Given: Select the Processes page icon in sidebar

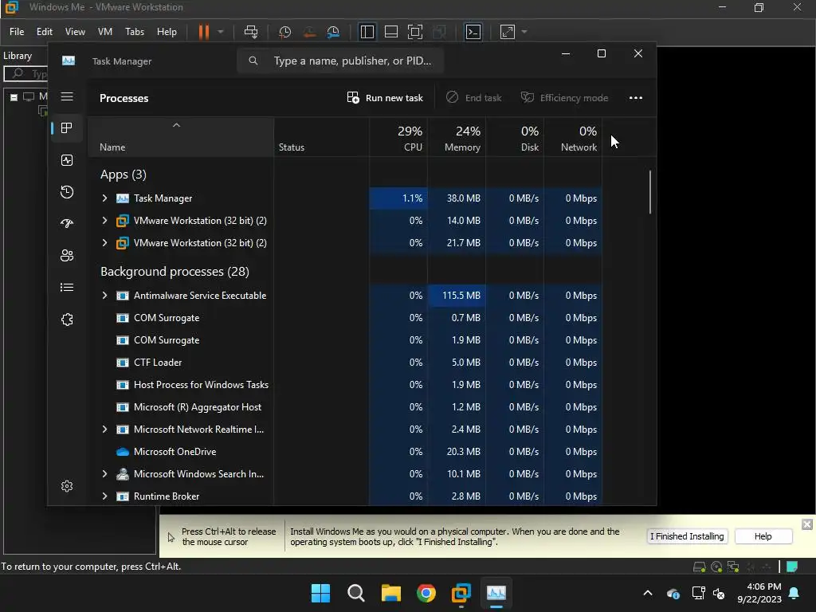Looking at the screenshot, I should 67,128.
